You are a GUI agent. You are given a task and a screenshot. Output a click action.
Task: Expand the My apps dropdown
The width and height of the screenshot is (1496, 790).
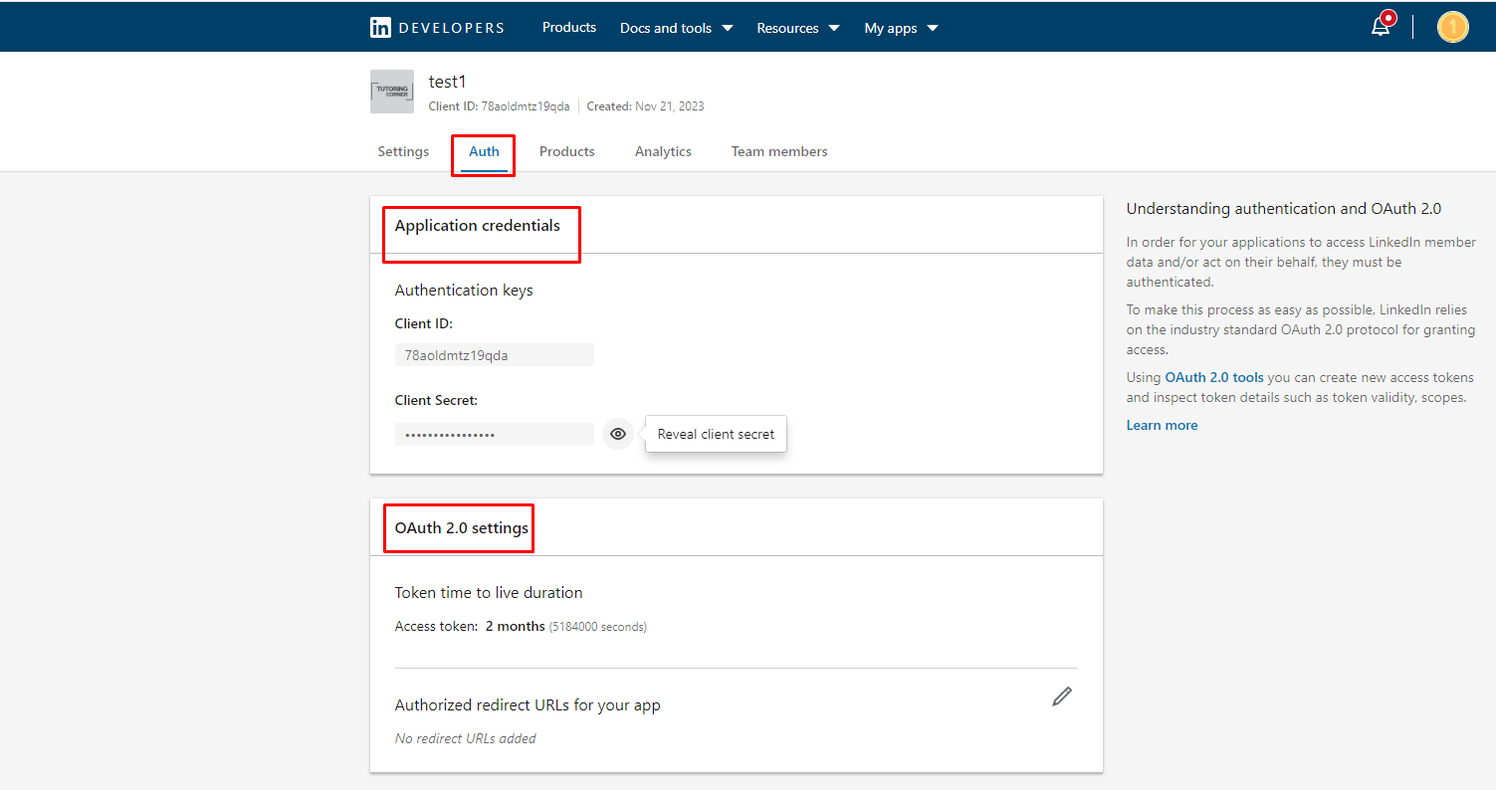[x=900, y=27]
